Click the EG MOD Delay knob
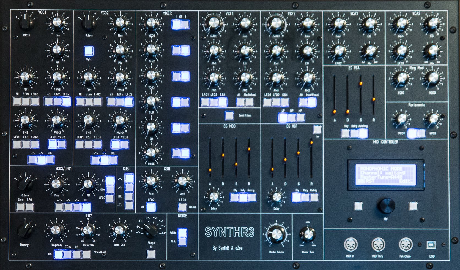The image size is (460, 270). (214, 197)
